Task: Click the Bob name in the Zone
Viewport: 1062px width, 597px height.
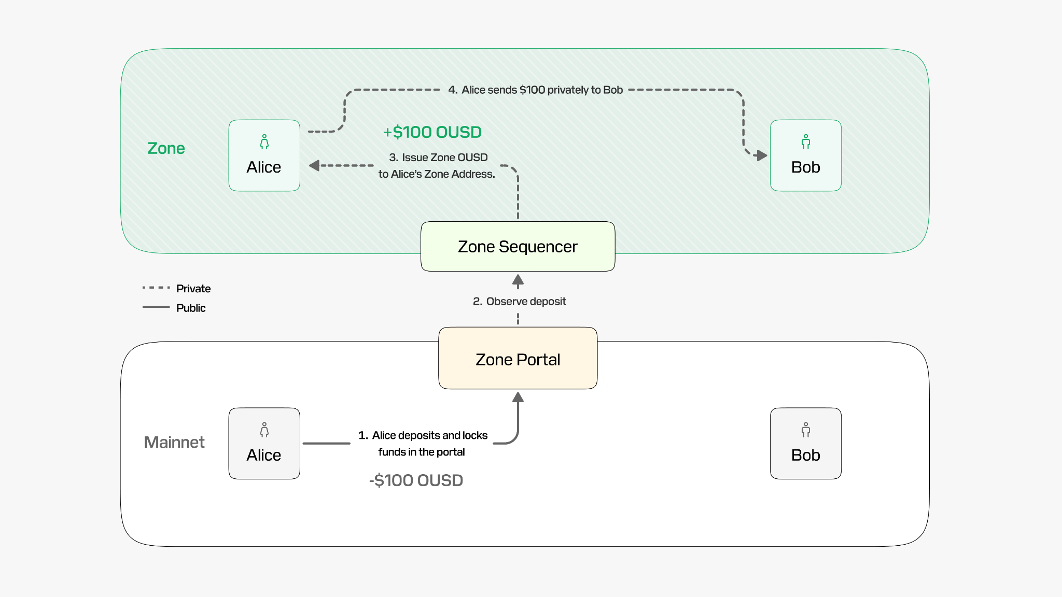Action: pos(806,167)
